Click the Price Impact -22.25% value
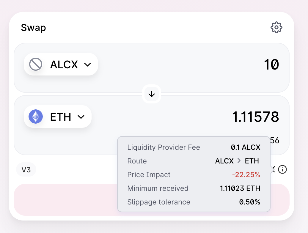This screenshot has width=308, height=233. [x=246, y=174]
